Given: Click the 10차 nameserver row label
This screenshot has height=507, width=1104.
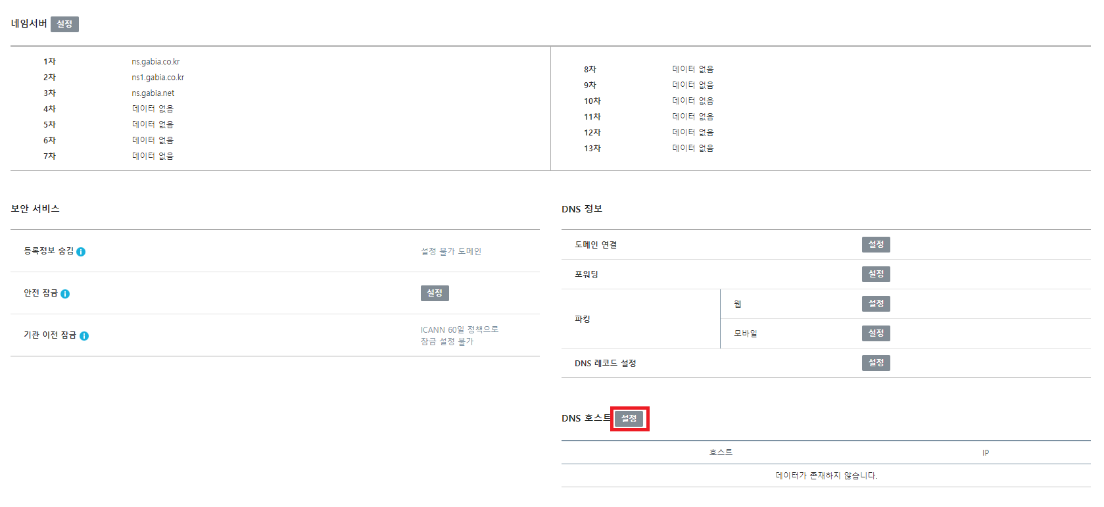Looking at the screenshot, I should pyautogui.click(x=592, y=101).
